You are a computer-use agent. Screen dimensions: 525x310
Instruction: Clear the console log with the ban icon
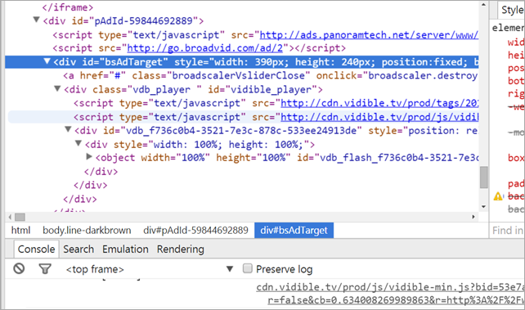click(19, 268)
